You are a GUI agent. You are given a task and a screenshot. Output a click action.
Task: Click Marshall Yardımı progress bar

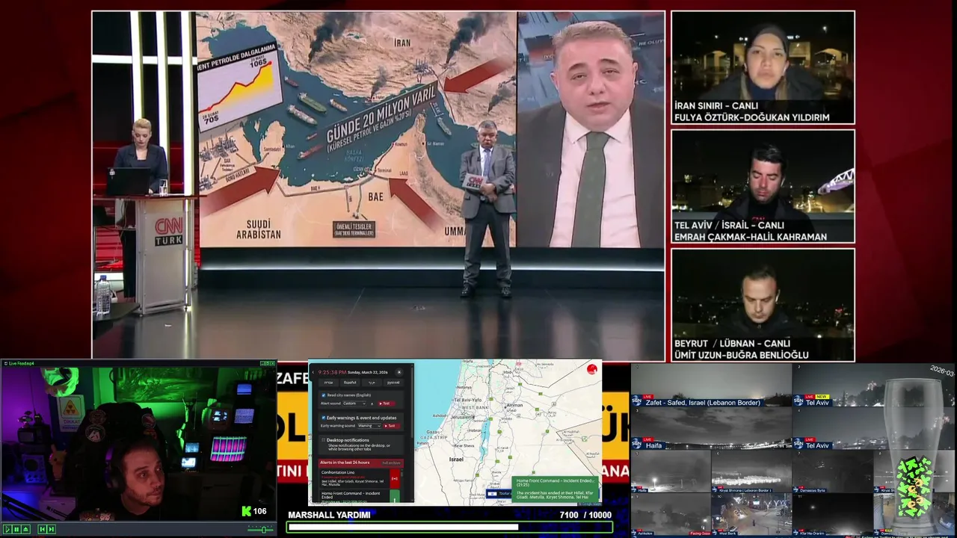[x=449, y=527]
